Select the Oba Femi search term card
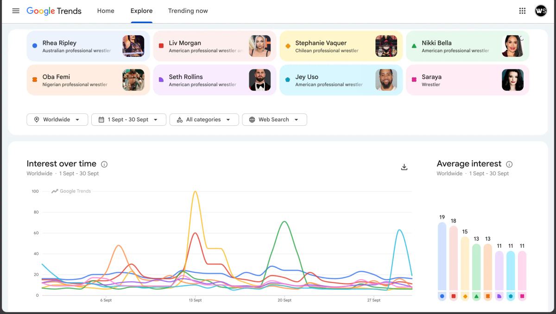 (88, 80)
